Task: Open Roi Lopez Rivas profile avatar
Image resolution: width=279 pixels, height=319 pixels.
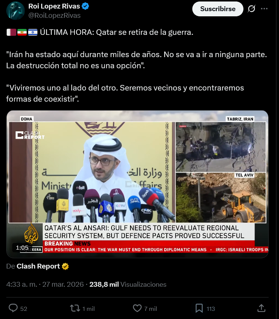Action: 16,11
